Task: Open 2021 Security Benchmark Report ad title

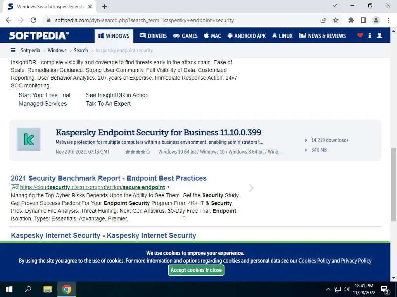Action: pyautogui.click(x=109, y=178)
